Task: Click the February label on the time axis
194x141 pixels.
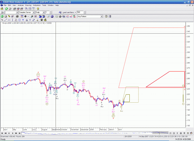Action: (x=103, y=130)
